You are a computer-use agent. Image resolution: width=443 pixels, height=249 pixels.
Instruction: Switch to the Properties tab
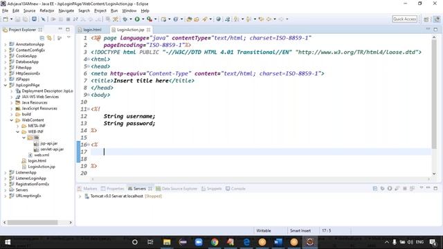point(112,189)
